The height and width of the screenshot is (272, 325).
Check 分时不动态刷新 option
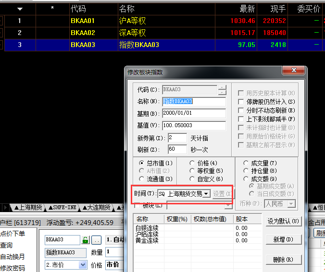[x=241, y=110]
